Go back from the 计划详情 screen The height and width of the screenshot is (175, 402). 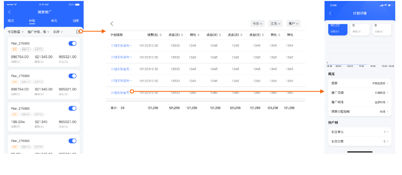click(330, 13)
